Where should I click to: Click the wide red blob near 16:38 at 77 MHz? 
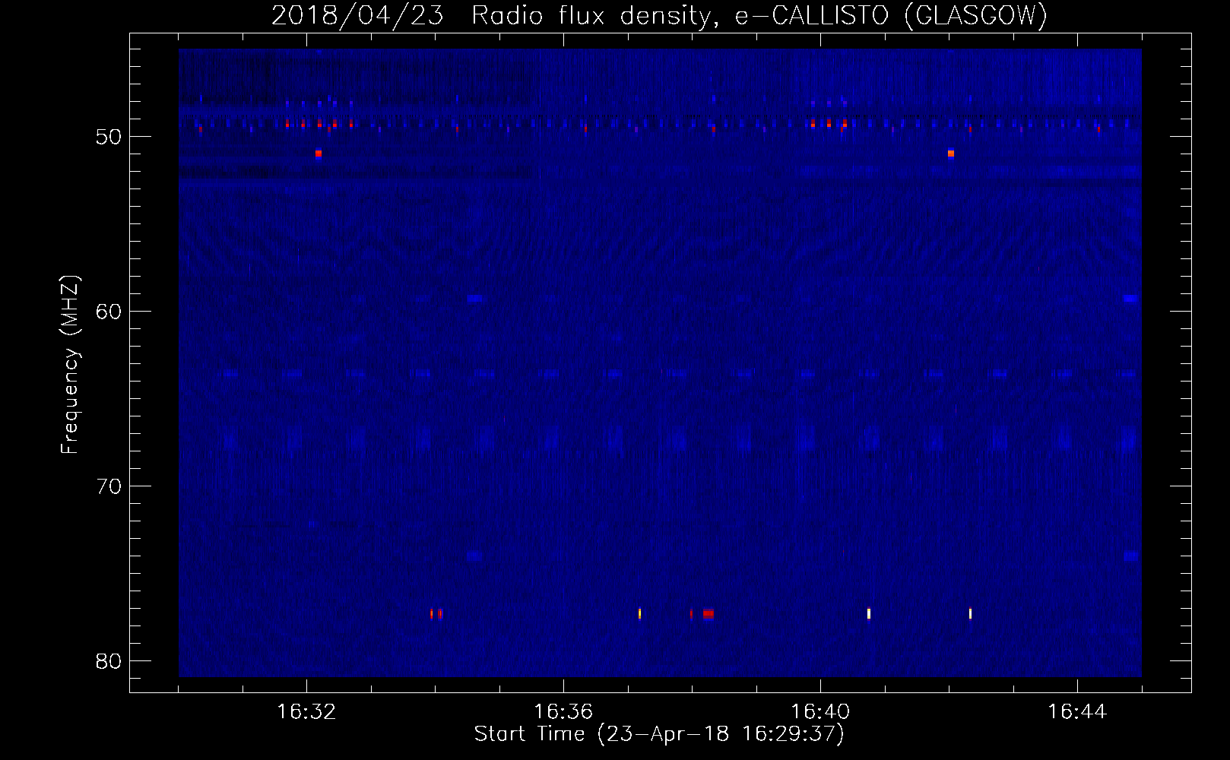click(x=709, y=613)
